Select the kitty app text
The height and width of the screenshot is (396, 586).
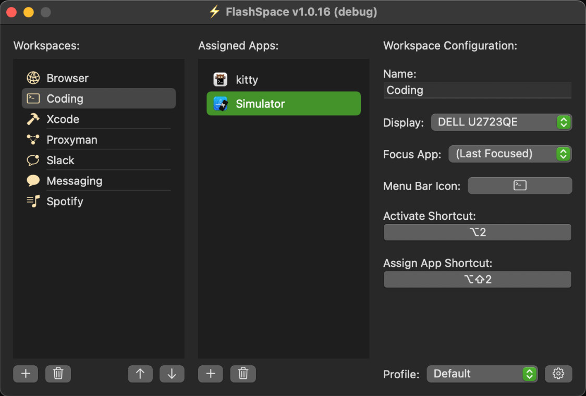pyautogui.click(x=247, y=80)
